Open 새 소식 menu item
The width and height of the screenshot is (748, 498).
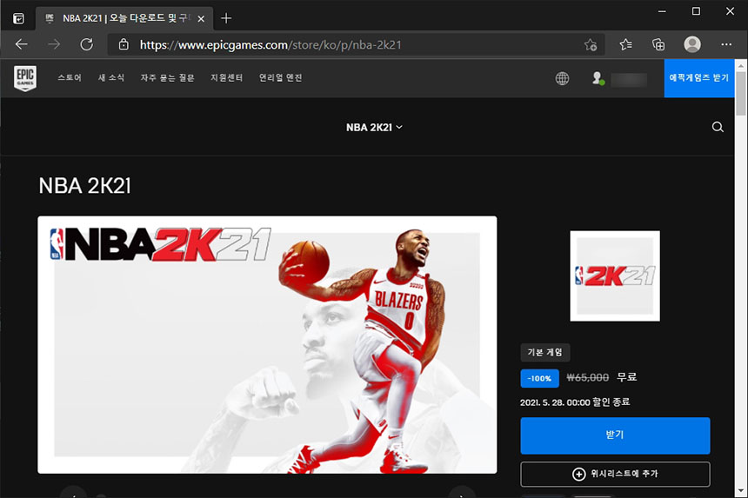click(111, 77)
